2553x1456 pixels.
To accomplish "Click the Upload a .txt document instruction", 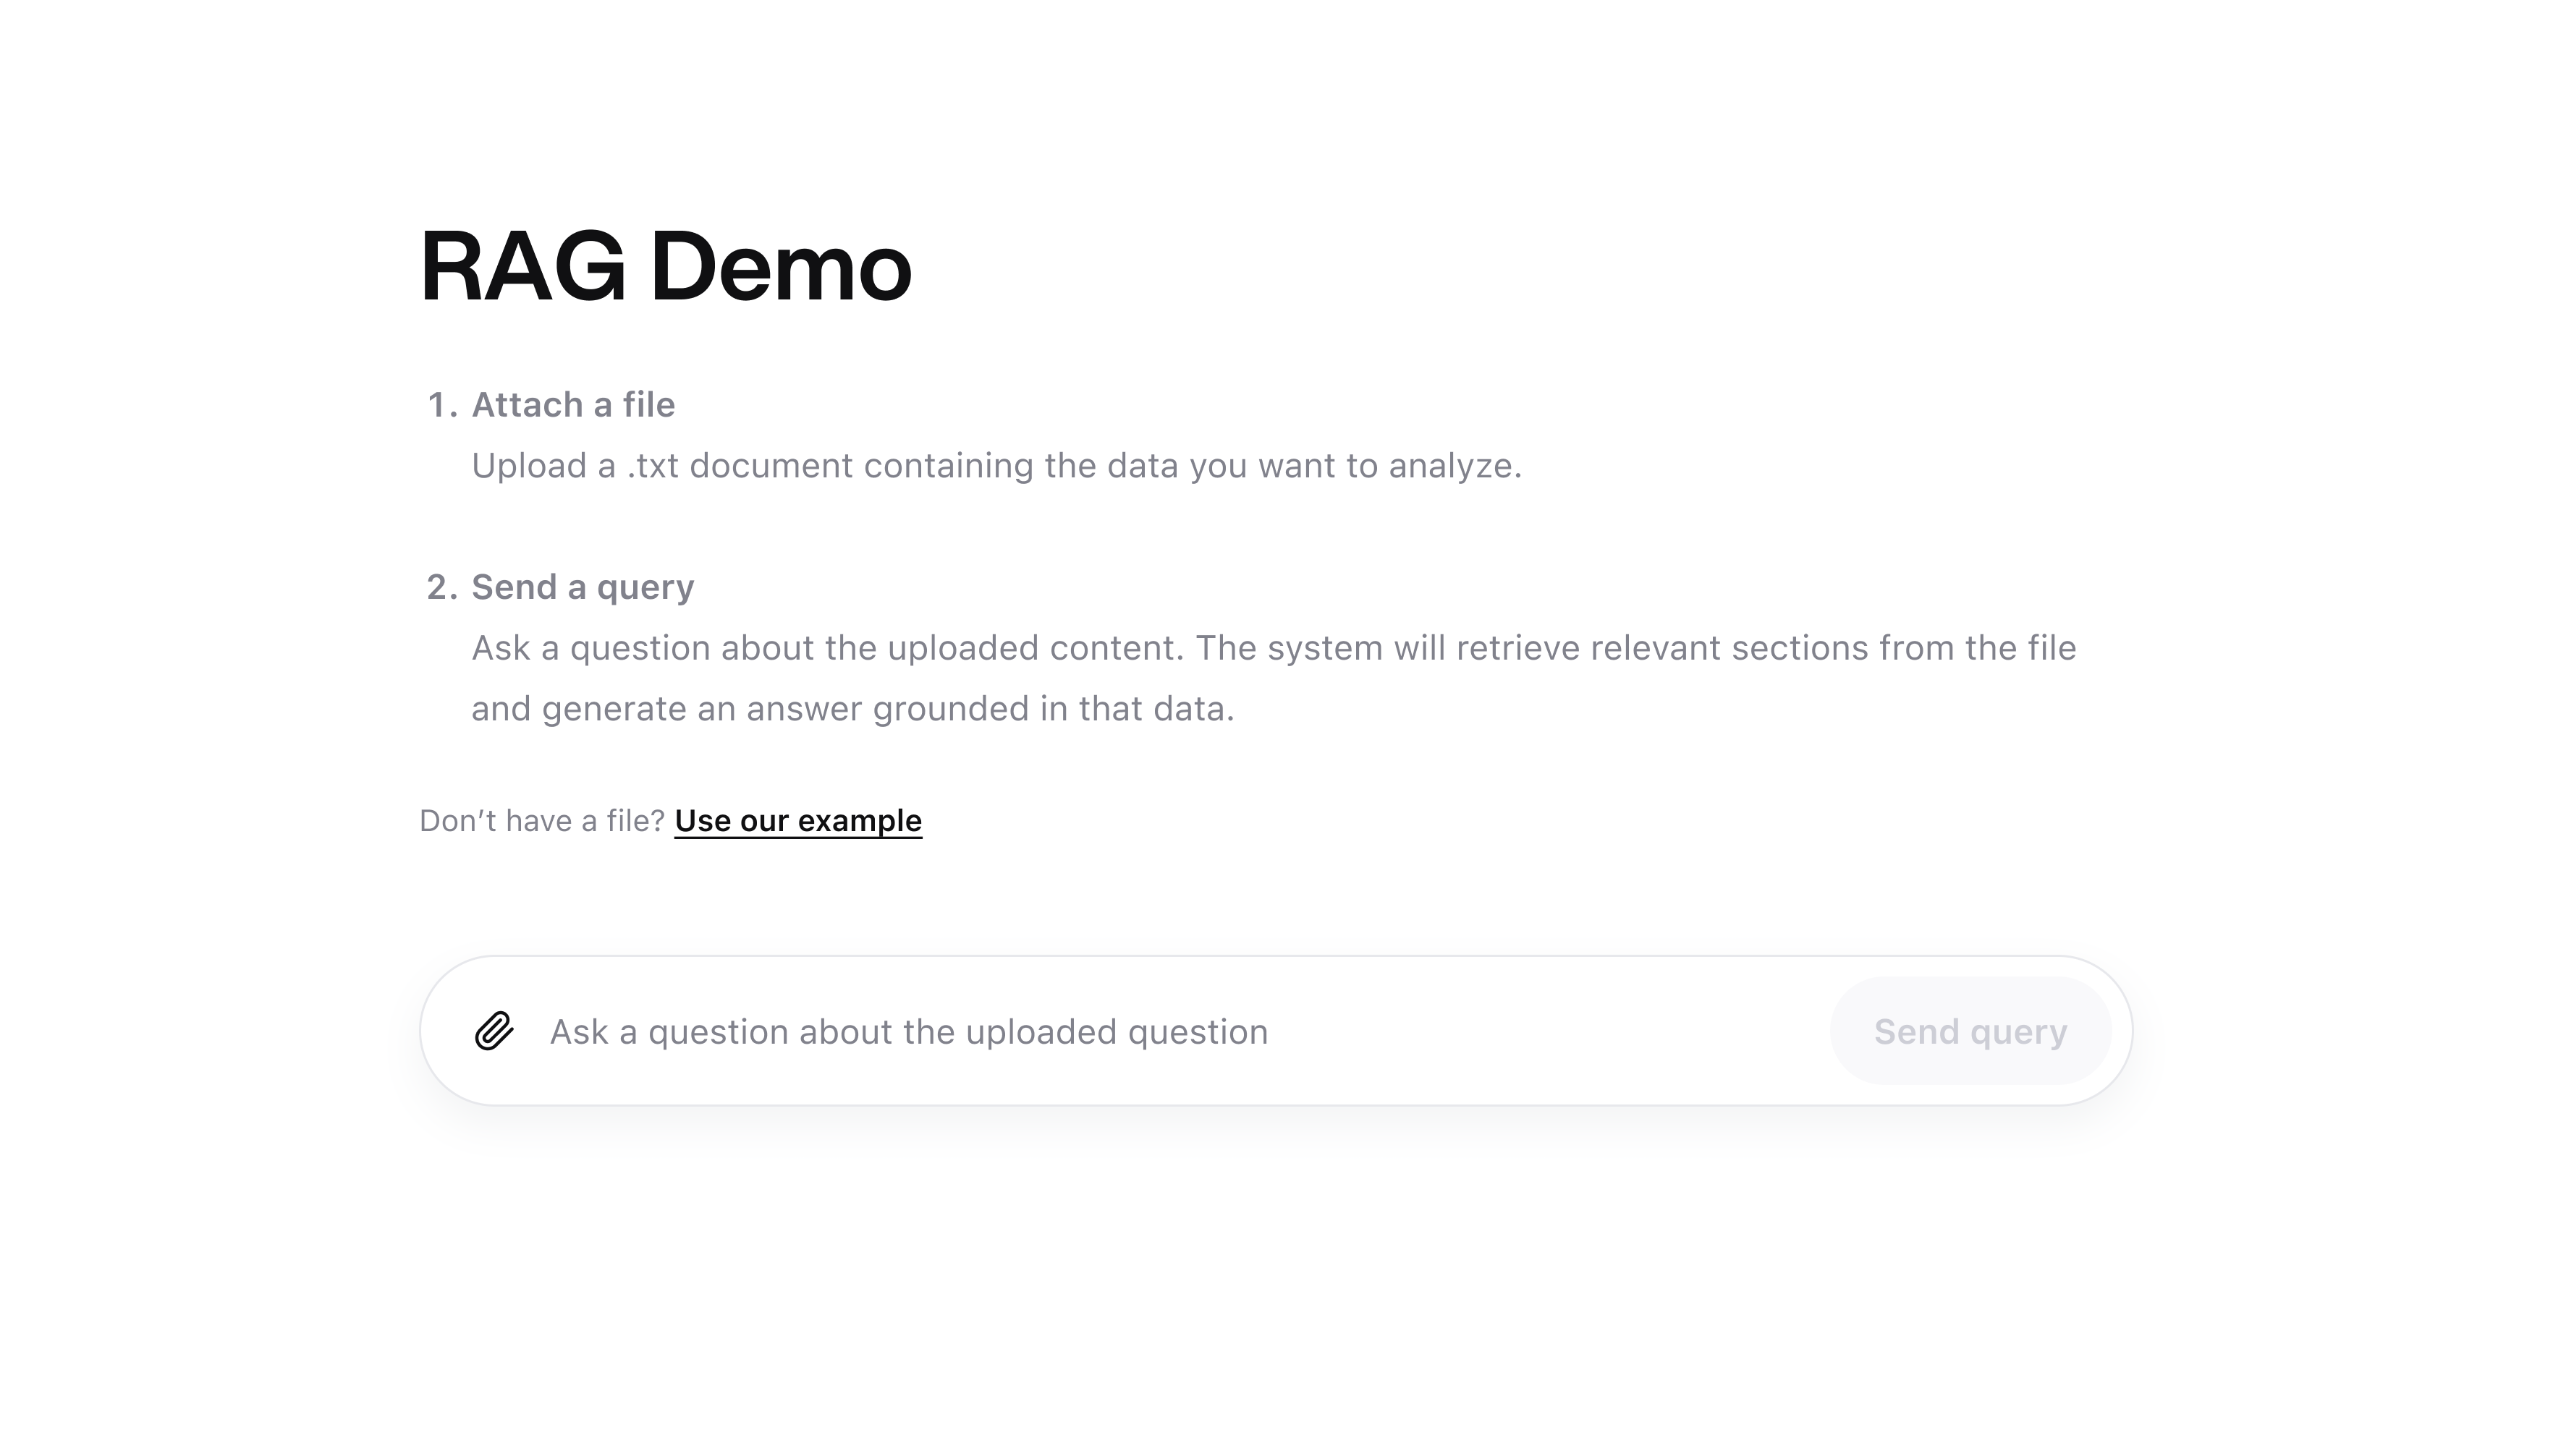I will tap(996, 466).
